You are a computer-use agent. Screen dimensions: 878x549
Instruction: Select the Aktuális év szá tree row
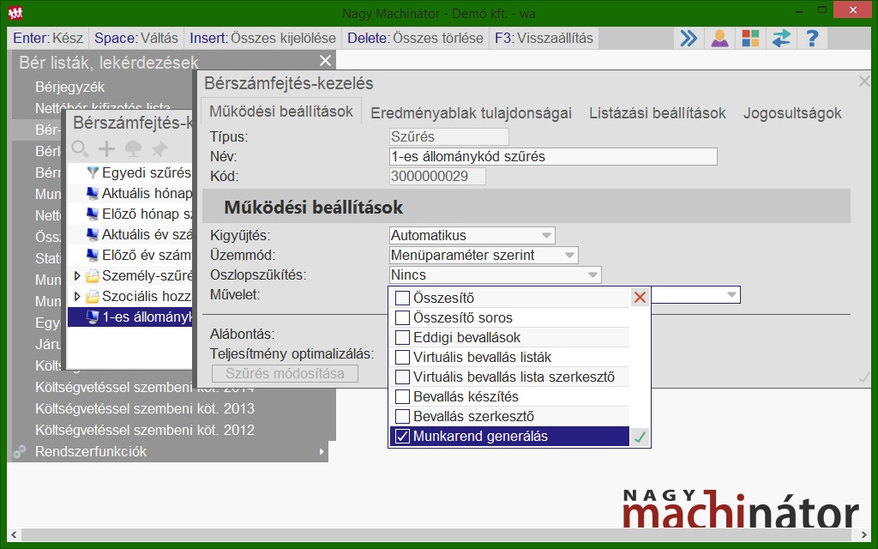tap(130, 235)
